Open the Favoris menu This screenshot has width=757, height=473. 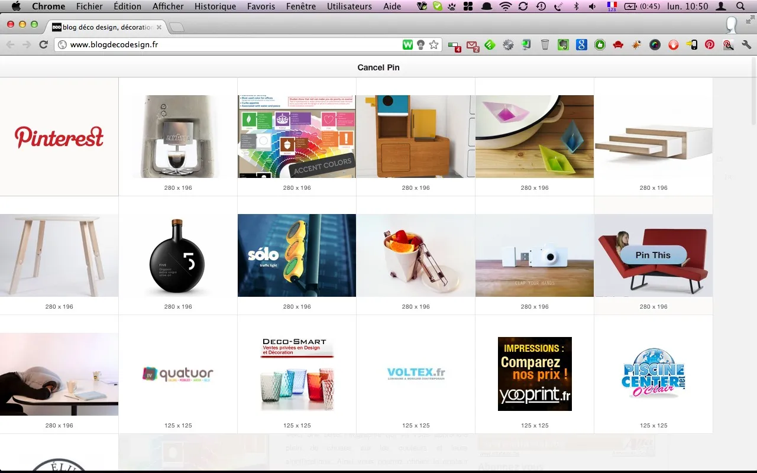point(261,7)
